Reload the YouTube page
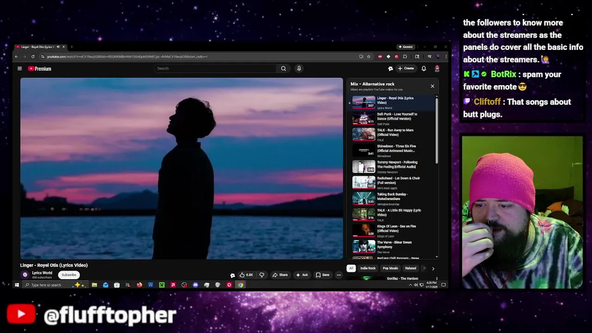Viewport: 592px width, 333px height. coord(33,56)
